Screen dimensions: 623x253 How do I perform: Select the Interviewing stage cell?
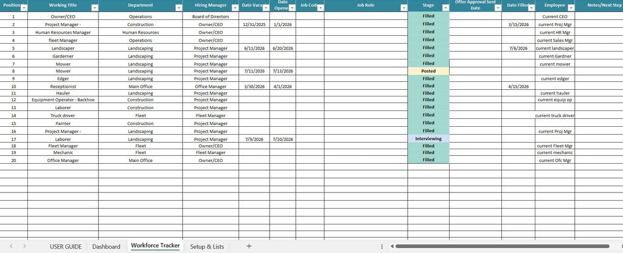[428, 138]
